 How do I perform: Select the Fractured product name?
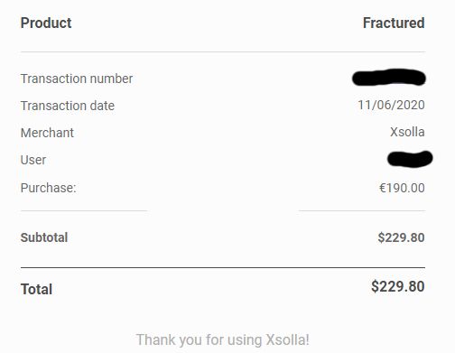[x=394, y=23]
